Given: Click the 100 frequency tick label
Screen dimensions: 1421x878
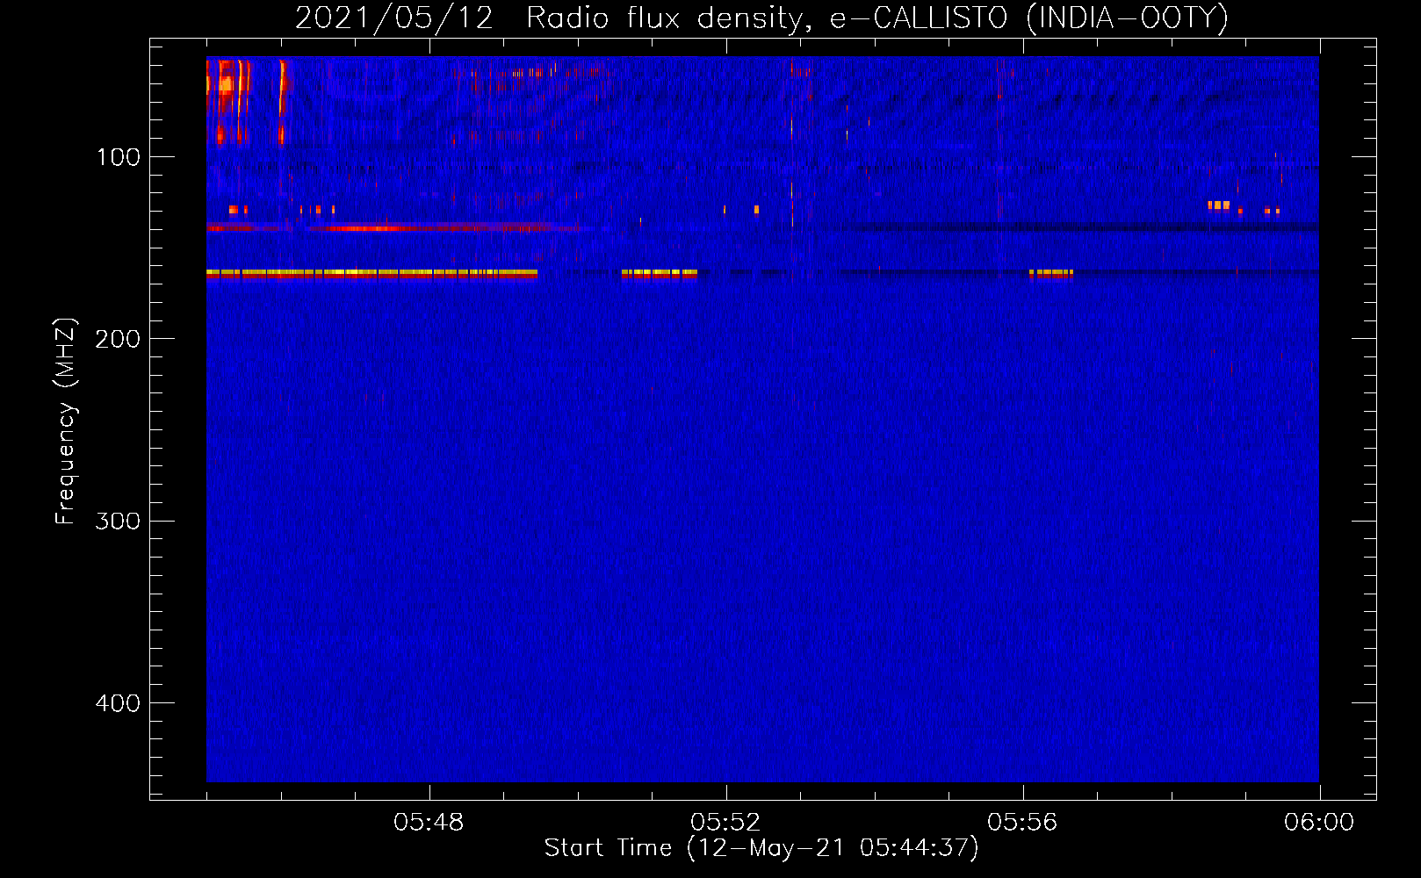Looking at the screenshot, I should [x=119, y=157].
